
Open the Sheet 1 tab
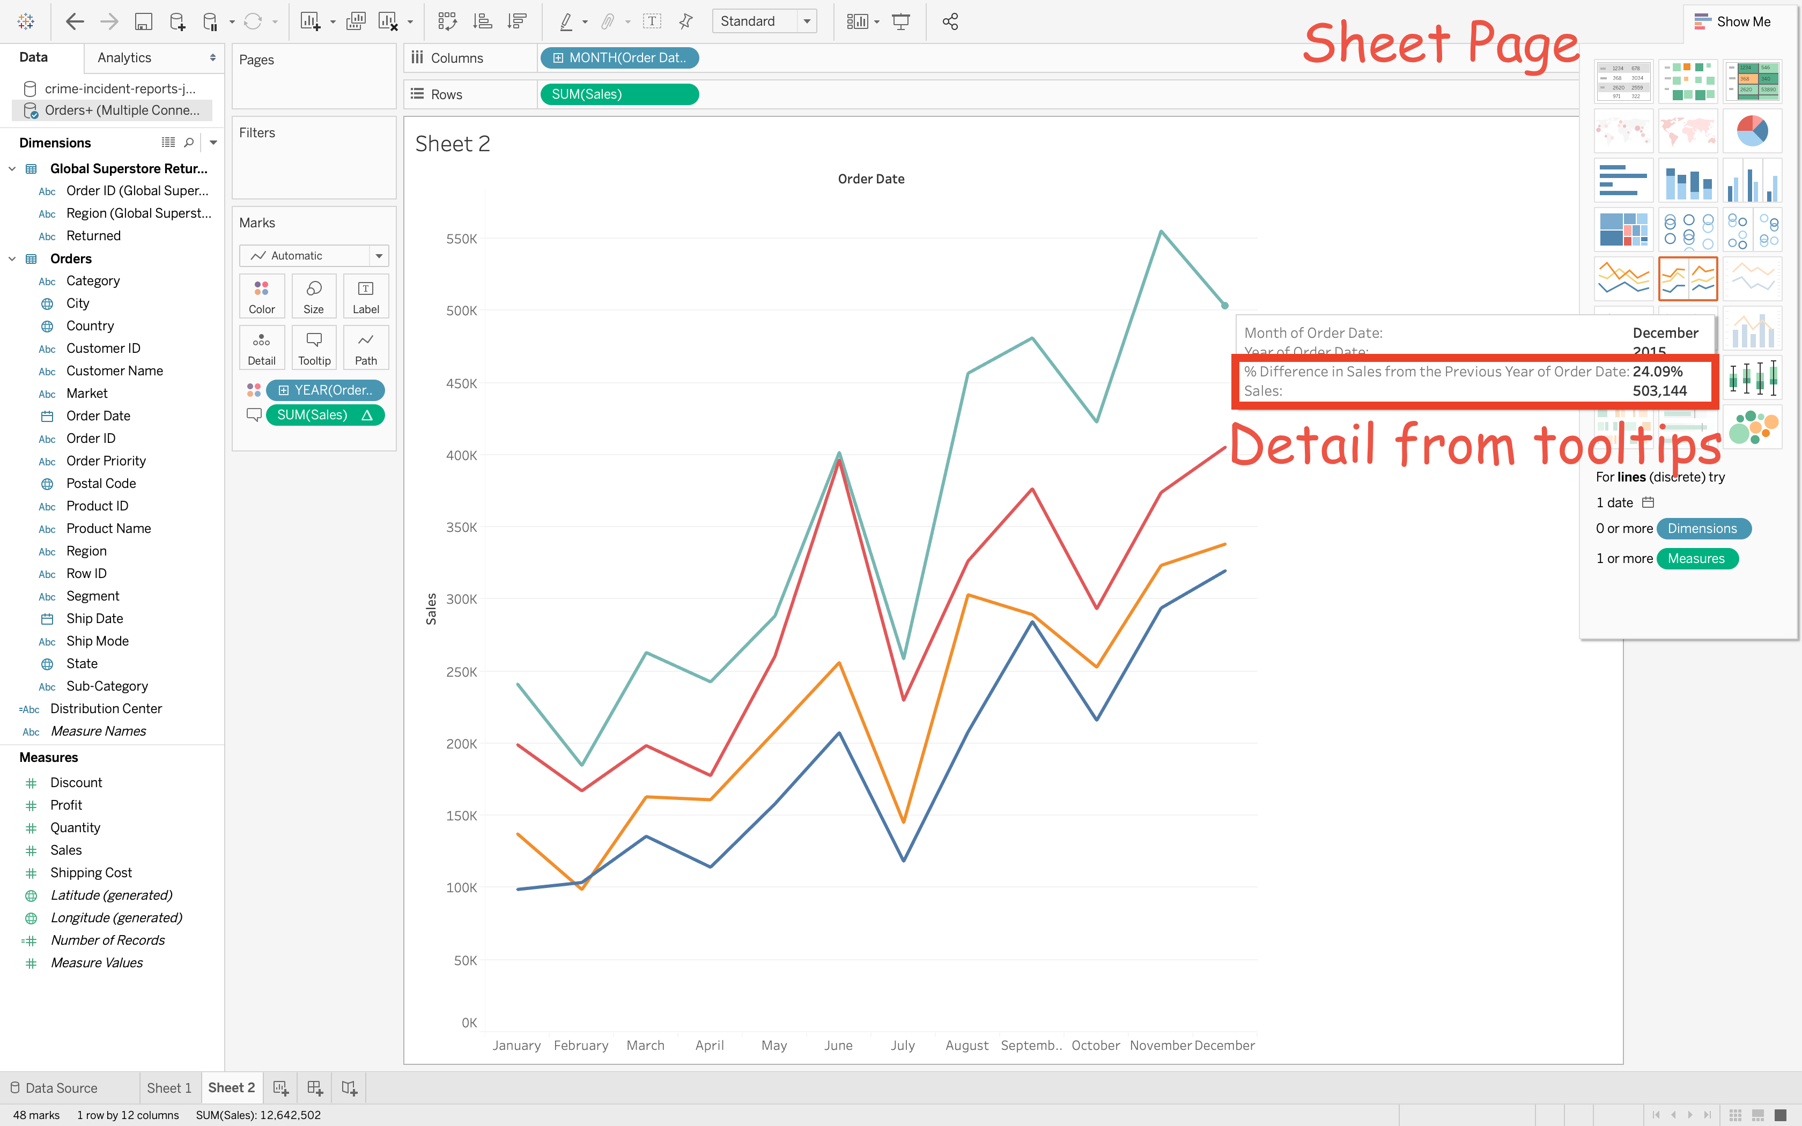tap(169, 1088)
